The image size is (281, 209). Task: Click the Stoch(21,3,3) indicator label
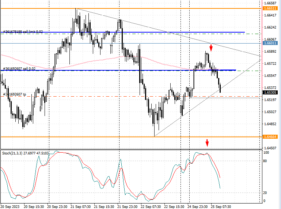(26, 153)
